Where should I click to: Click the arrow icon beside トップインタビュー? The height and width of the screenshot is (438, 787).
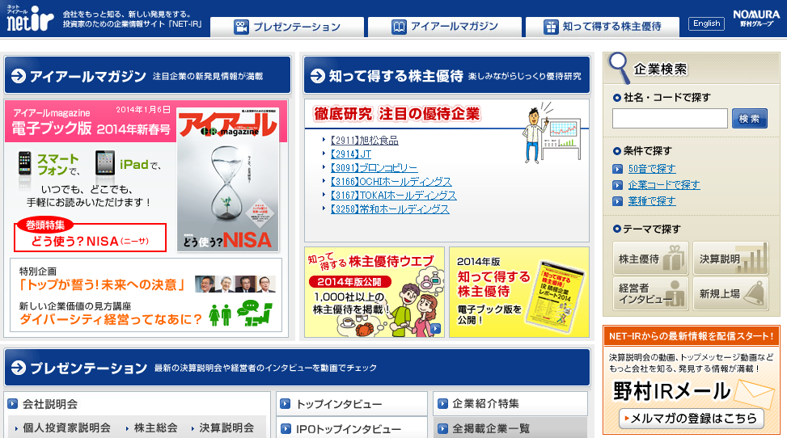(285, 403)
